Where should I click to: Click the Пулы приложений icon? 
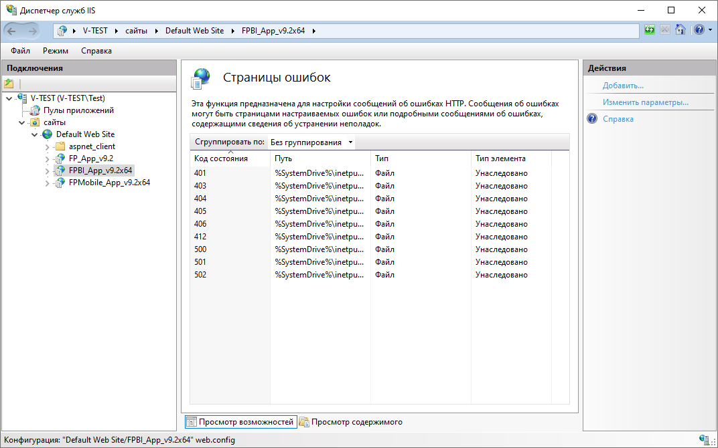(36, 110)
